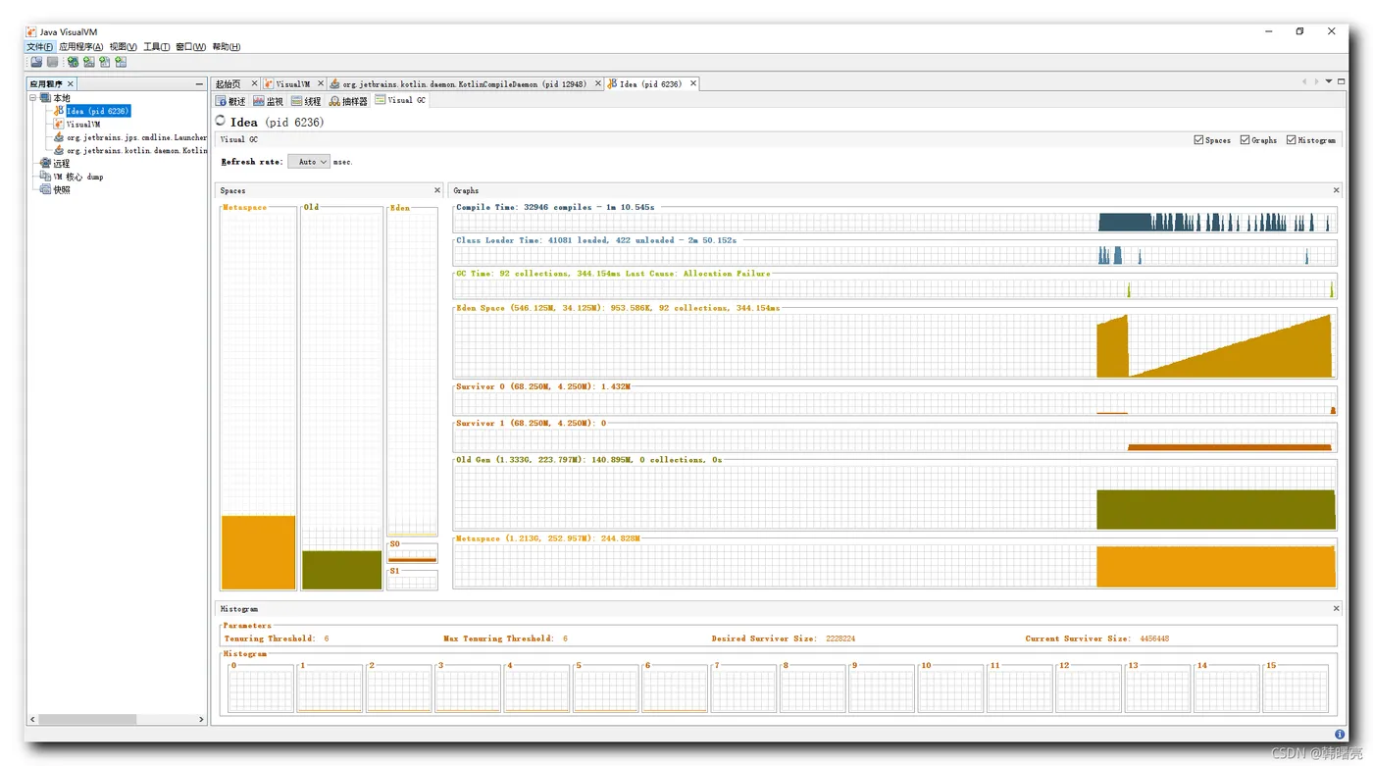The width and height of the screenshot is (1373, 766).
Task: Close the Idea (pid 6236) tab
Action: [x=693, y=83]
